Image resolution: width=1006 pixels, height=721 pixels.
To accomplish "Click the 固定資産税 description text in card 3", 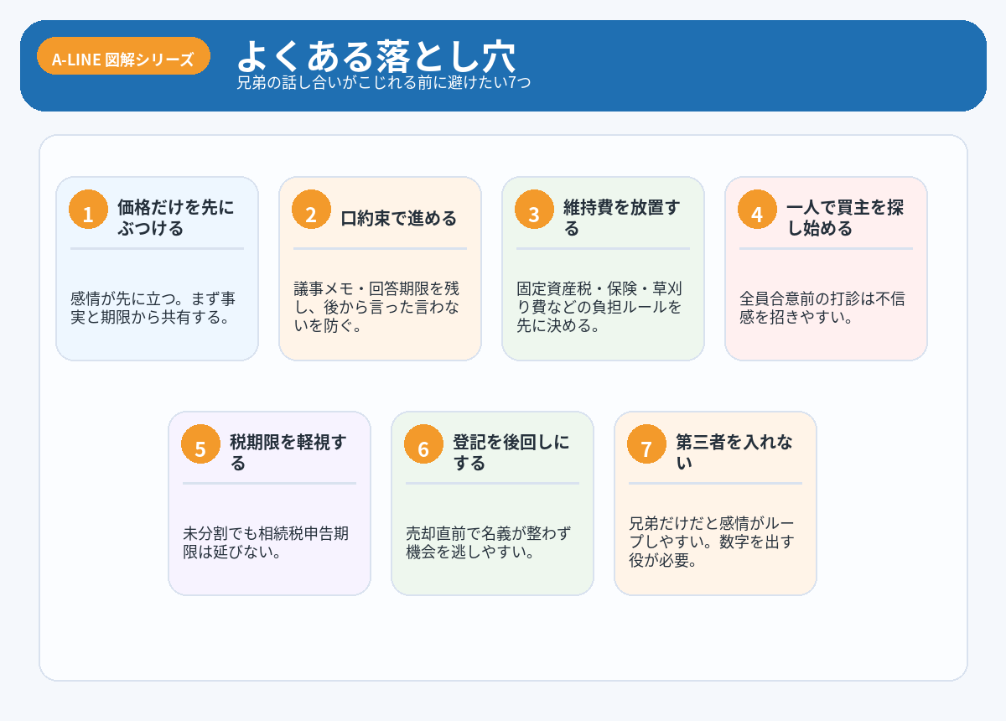I will 599,307.
